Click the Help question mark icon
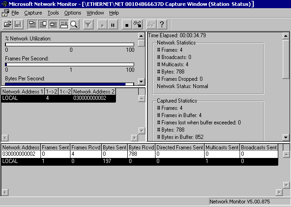 point(161,24)
